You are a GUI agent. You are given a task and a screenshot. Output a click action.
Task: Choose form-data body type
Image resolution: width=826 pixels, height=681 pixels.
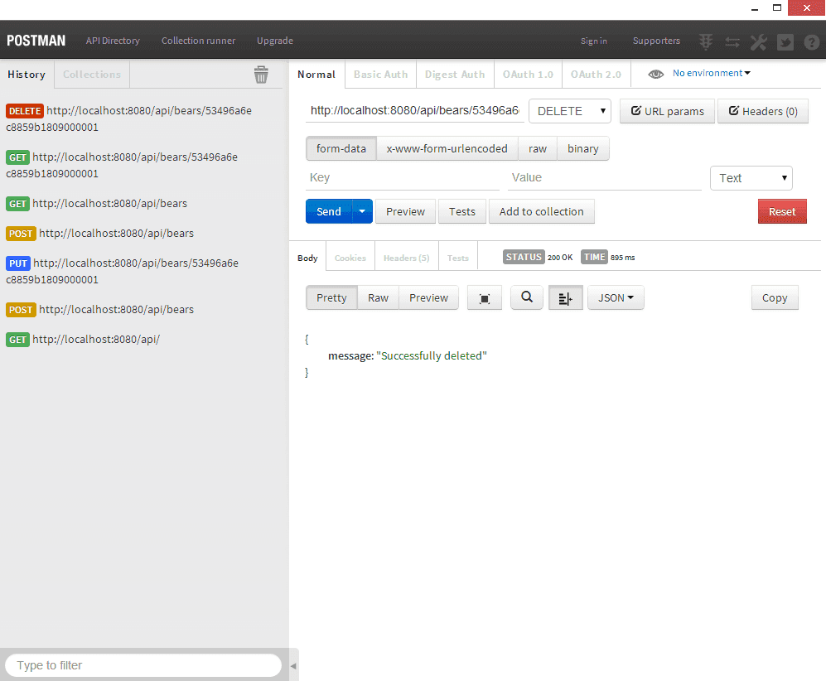click(x=341, y=148)
